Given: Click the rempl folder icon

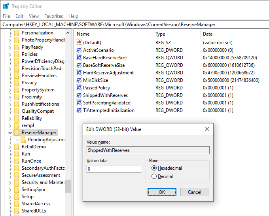Looking at the screenshot, I should click(17, 125).
